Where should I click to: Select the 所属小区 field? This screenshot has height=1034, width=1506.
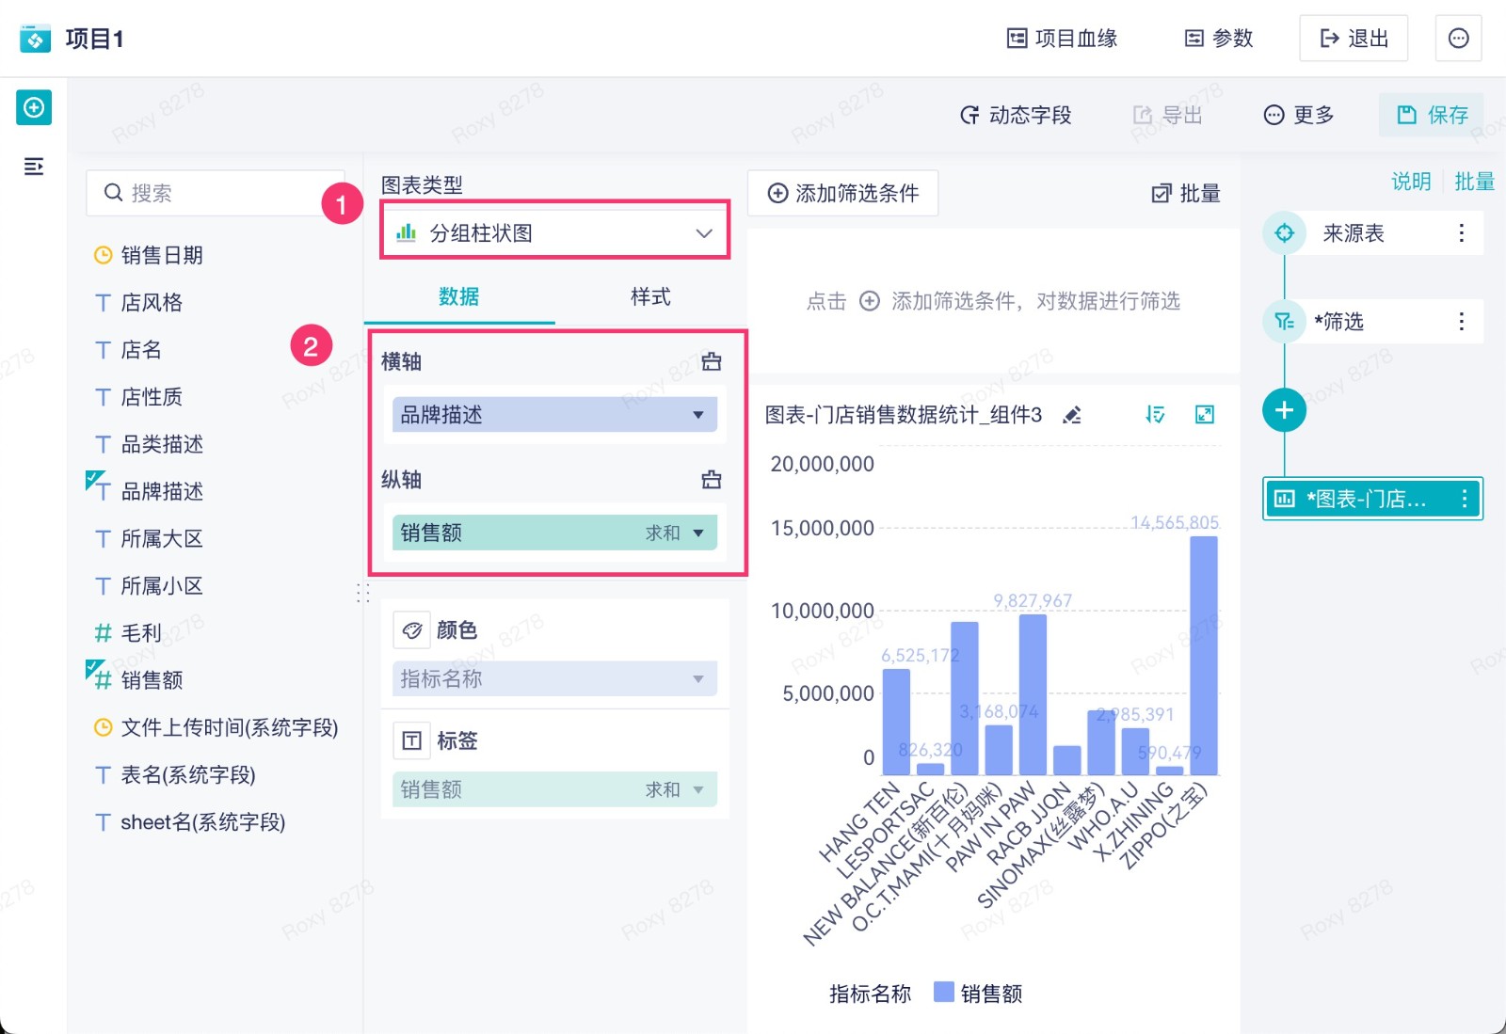(x=150, y=586)
